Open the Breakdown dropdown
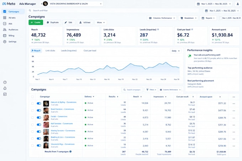The width and height of the screenshot is (242, 161). click(188, 18)
